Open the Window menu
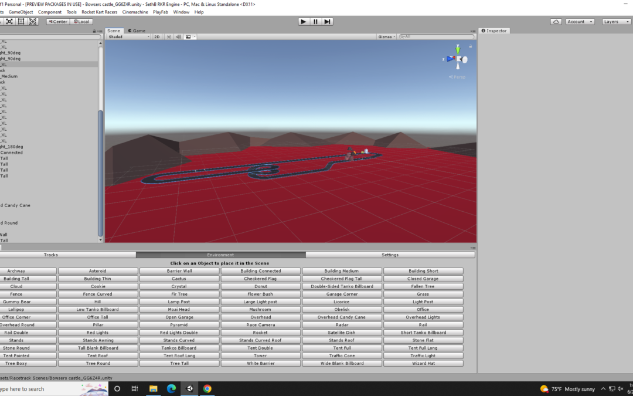 181,12
